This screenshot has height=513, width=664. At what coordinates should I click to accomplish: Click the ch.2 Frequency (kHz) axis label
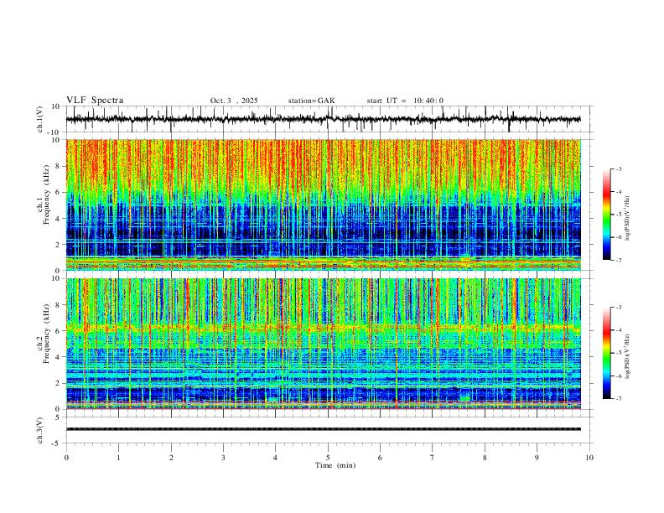[x=44, y=334]
